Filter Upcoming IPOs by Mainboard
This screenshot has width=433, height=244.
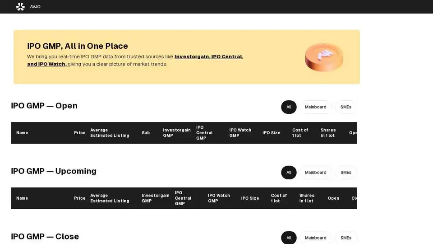[315, 173]
